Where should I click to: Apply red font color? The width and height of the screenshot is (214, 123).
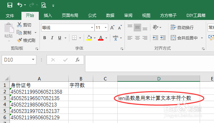click(101, 38)
